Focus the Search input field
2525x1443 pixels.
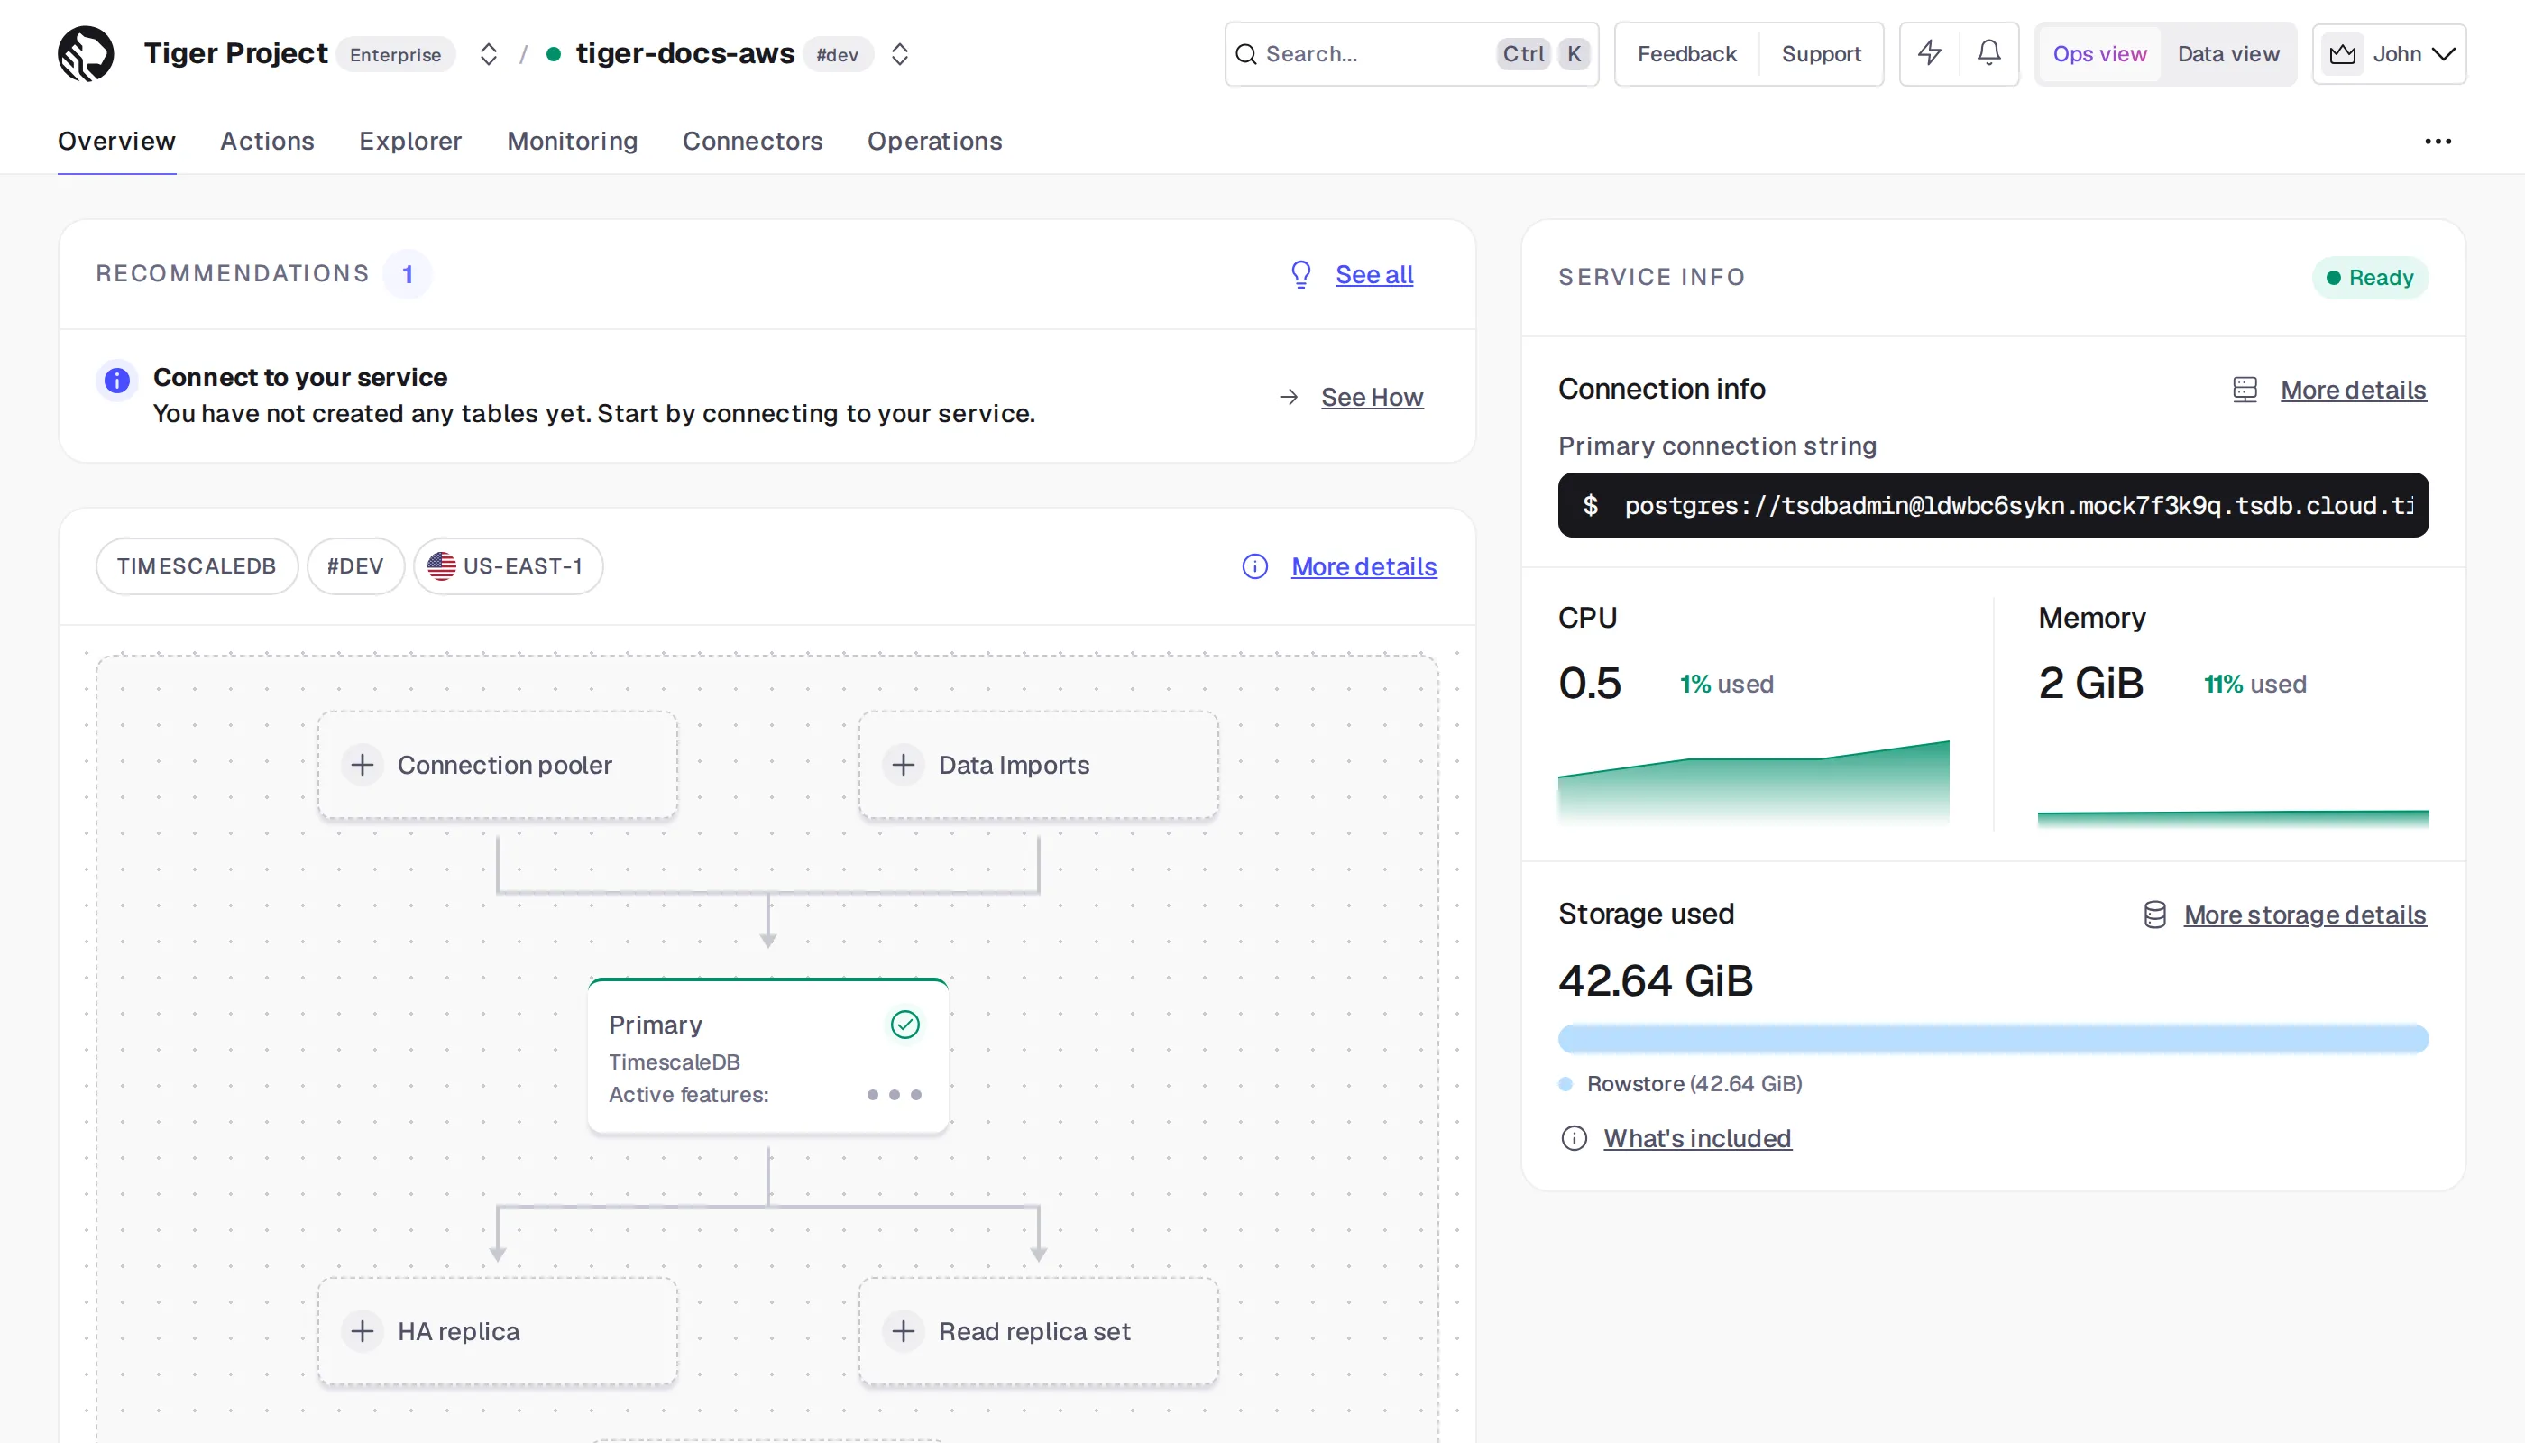(1410, 53)
